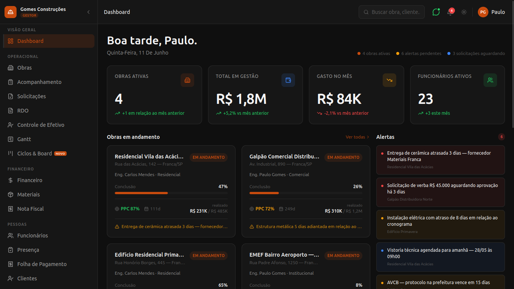Open the Instalação elétrica delay alert
The height and width of the screenshot is (289, 514).
pyautogui.click(x=441, y=225)
